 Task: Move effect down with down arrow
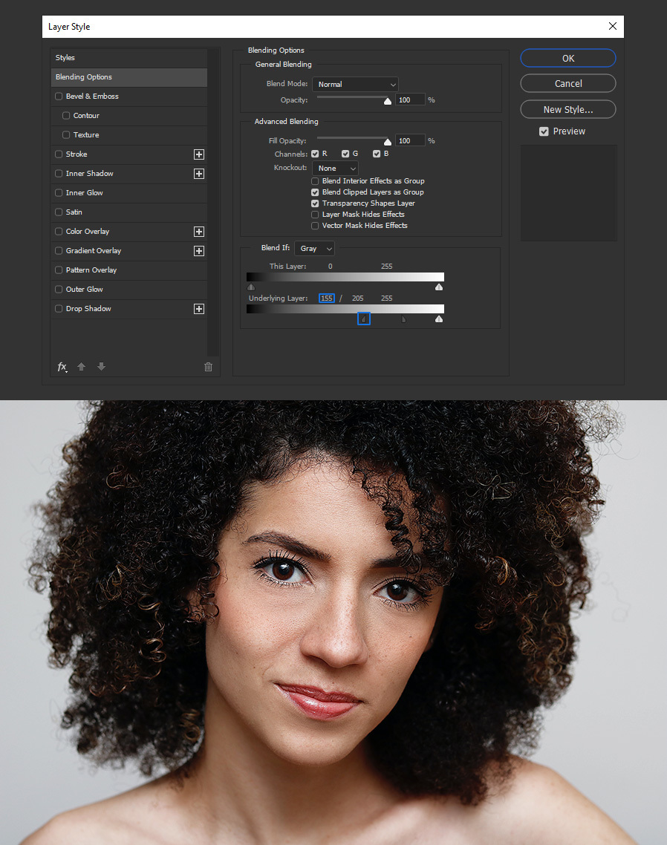101,367
